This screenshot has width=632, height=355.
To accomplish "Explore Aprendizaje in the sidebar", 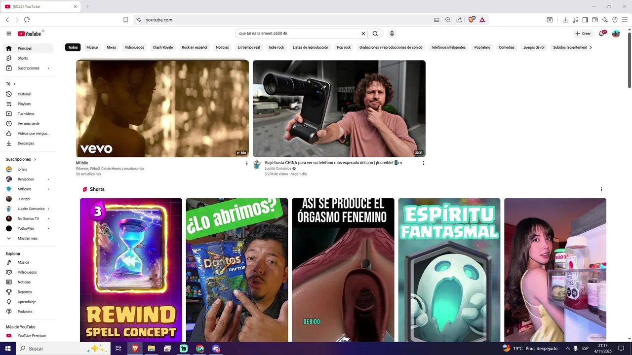I will coord(29,302).
